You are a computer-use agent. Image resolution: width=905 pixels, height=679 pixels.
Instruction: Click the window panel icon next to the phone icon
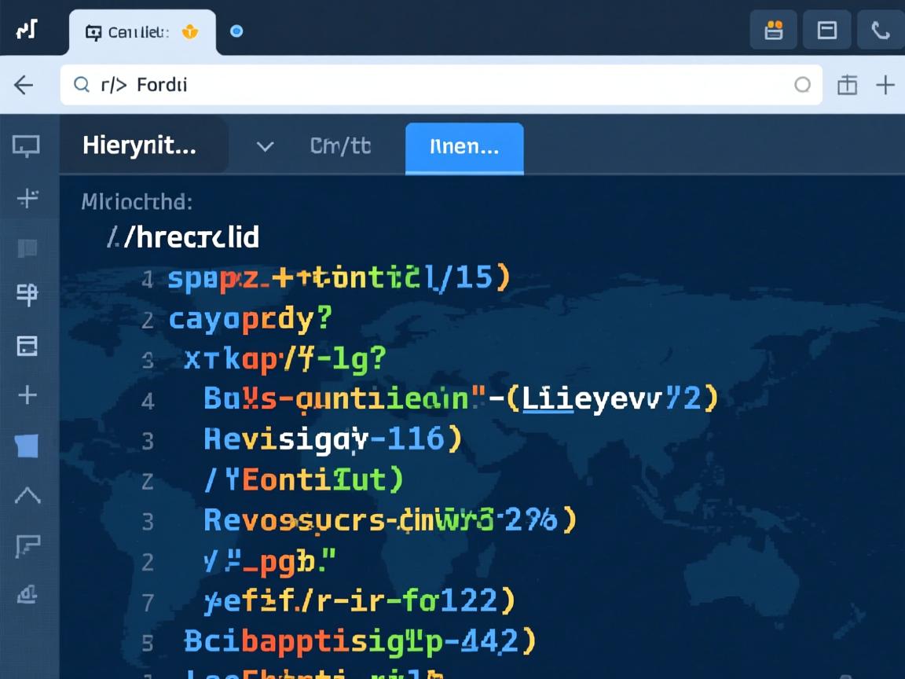(x=826, y=30)
